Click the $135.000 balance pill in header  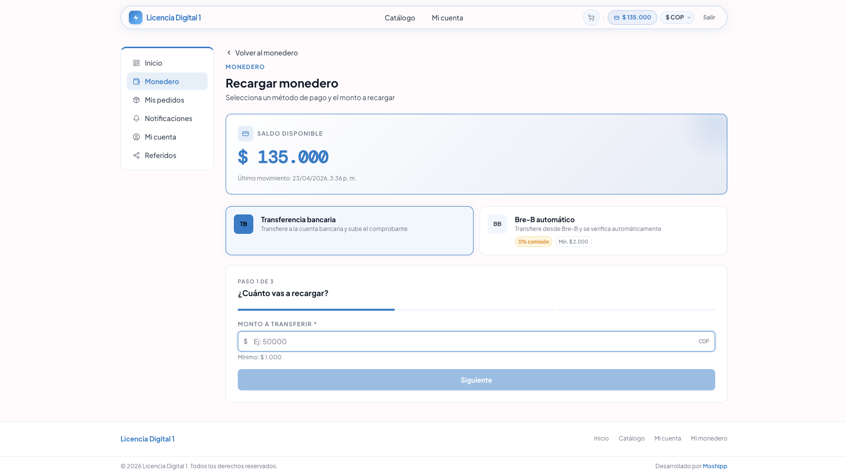(x=632, y=18)
